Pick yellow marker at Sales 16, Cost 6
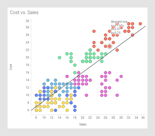155x136 pixels. [x=67, y=110]
